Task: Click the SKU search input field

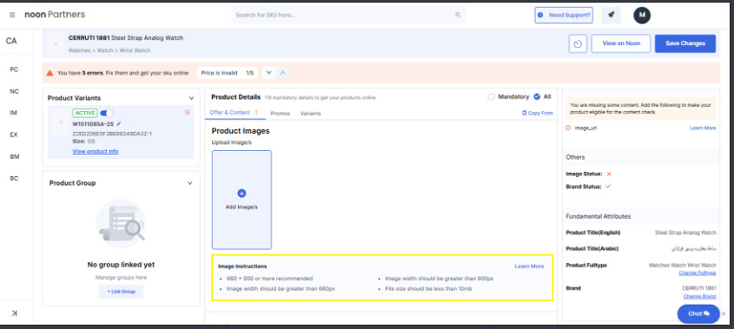Action: 348,15
